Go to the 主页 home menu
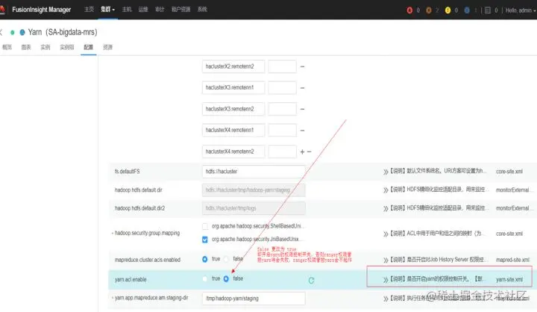 (89, 9)
